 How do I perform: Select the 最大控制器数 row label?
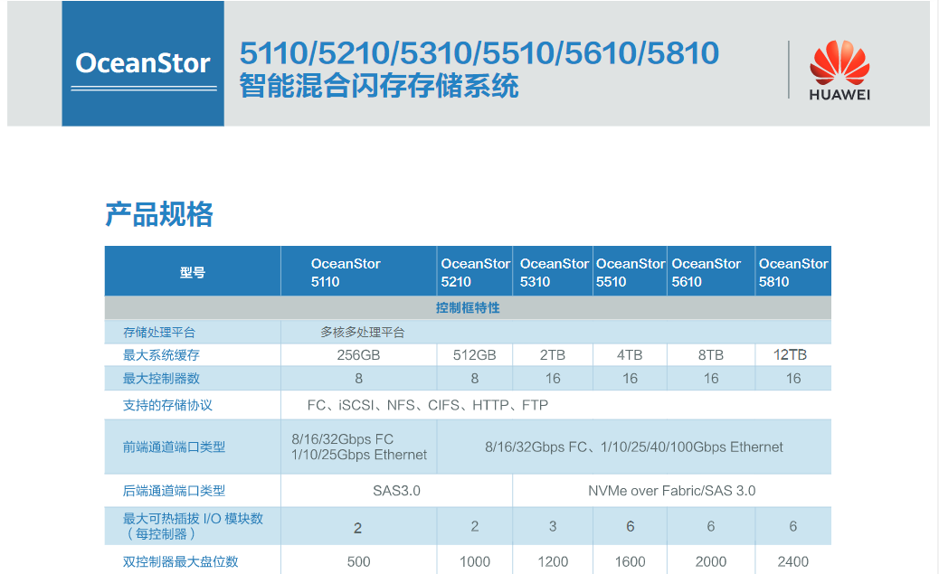(x=161, y=378)
